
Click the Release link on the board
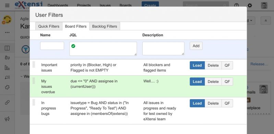coord(259,64)
